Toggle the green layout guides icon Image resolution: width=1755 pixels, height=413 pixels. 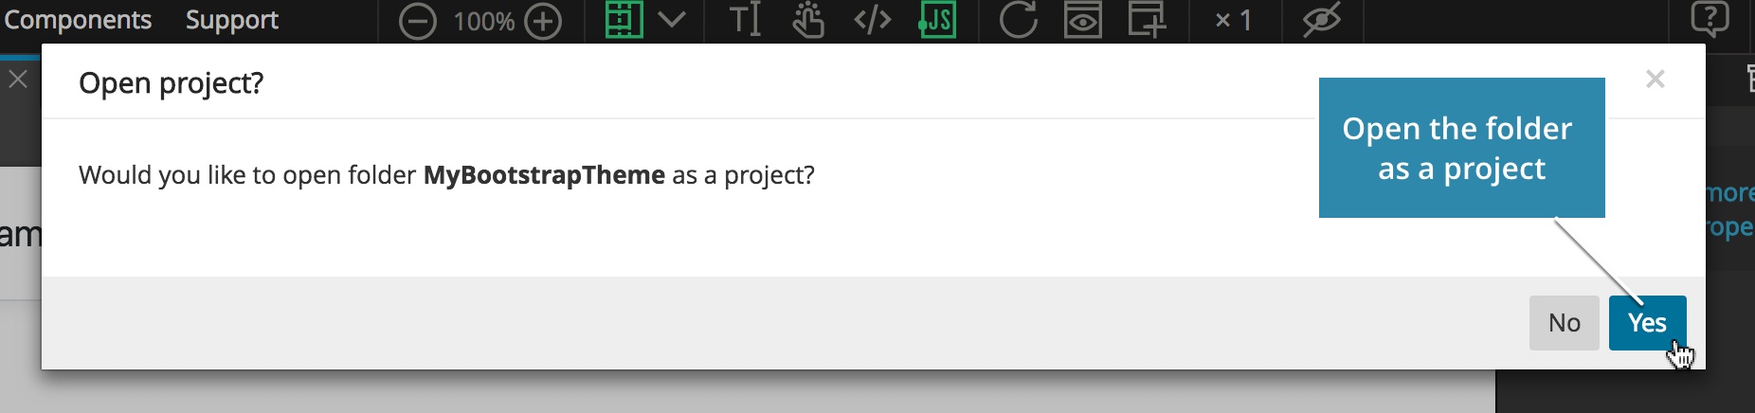click(x=624, y=20)
